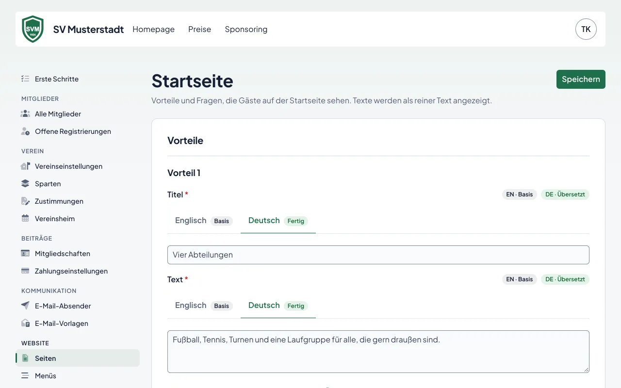This screenshot has width=621, height=388.
Task: Click the Alle Mitglieder people icon
Action: [x=25, y=113]
